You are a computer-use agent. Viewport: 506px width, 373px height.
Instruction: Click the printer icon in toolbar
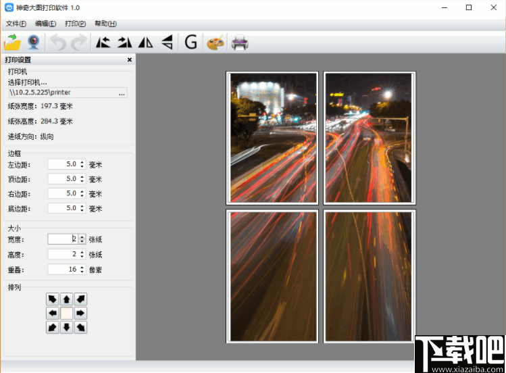coord(240,43)
